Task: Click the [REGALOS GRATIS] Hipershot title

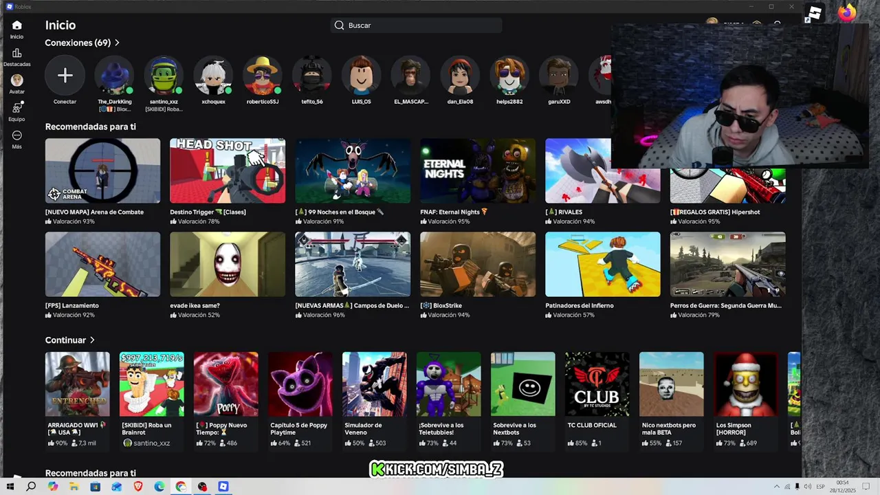Action: coord(715,212)
